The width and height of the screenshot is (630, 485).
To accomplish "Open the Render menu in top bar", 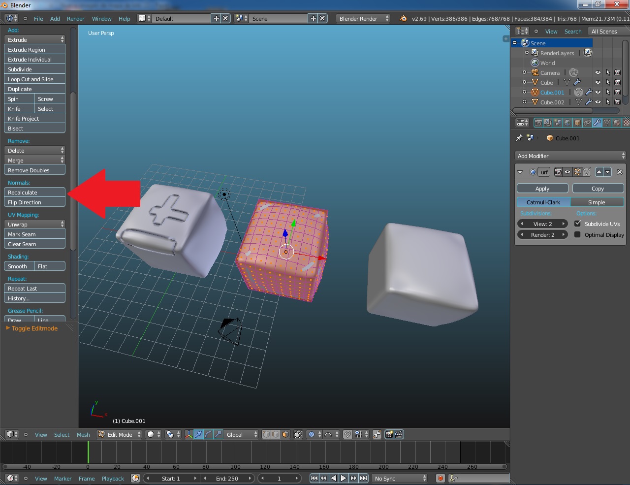I will pos(76,19).
